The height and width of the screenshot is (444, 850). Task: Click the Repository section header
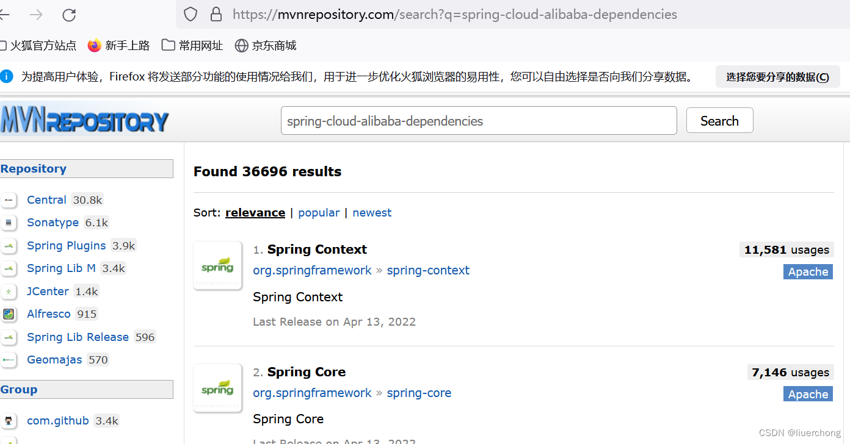coord(87,169)
